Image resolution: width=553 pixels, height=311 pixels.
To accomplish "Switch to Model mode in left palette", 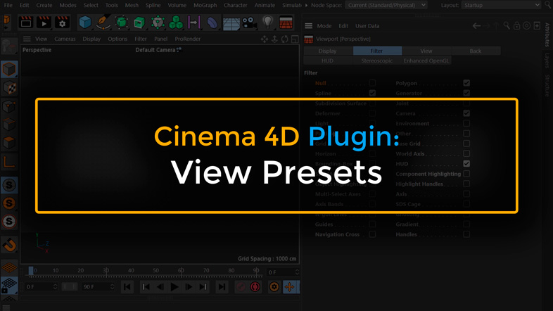I will [x=9, y=69].
